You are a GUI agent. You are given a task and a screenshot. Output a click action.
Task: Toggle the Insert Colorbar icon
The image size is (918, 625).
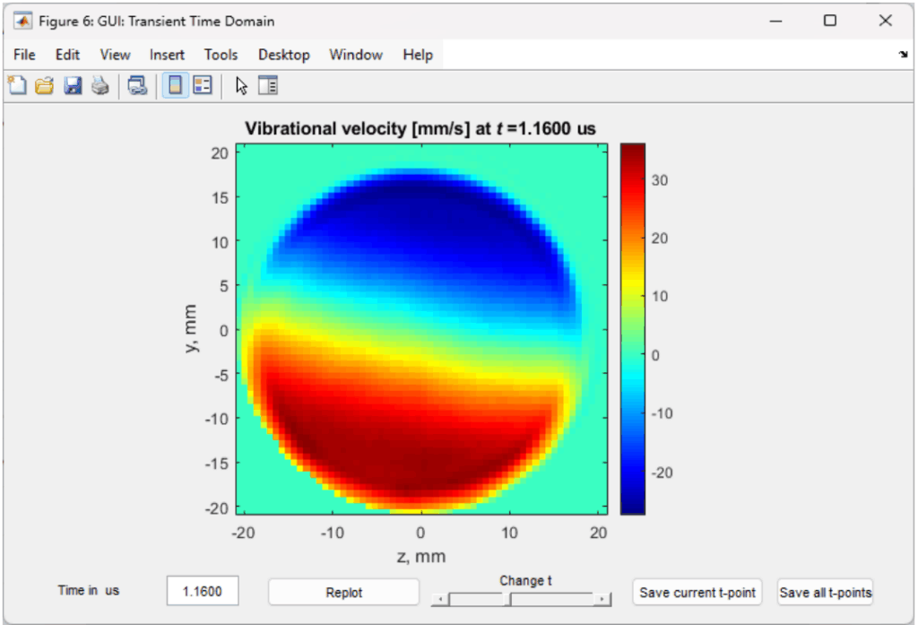pyautogui.click(x=176, y=85)
